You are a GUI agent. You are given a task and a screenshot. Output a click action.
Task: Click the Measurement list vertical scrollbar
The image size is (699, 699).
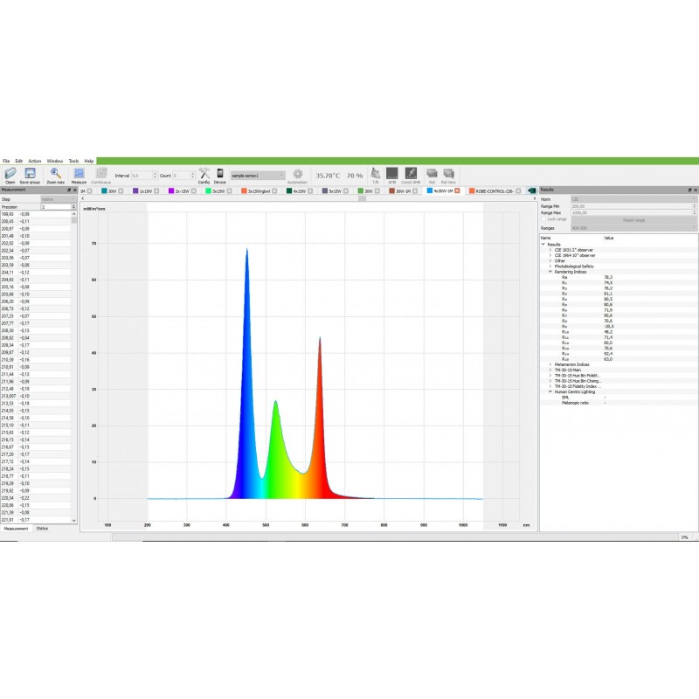coord(74,367)
